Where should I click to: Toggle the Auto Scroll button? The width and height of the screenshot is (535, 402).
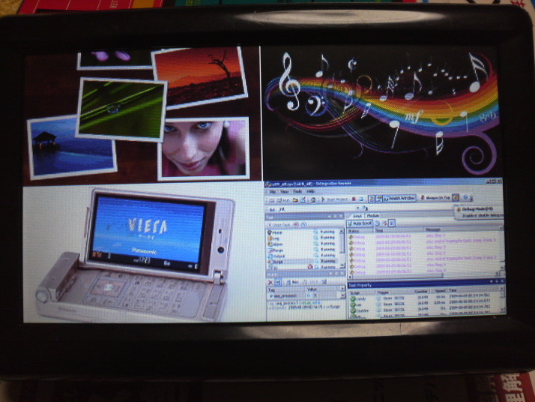click(x=360, y=223)
